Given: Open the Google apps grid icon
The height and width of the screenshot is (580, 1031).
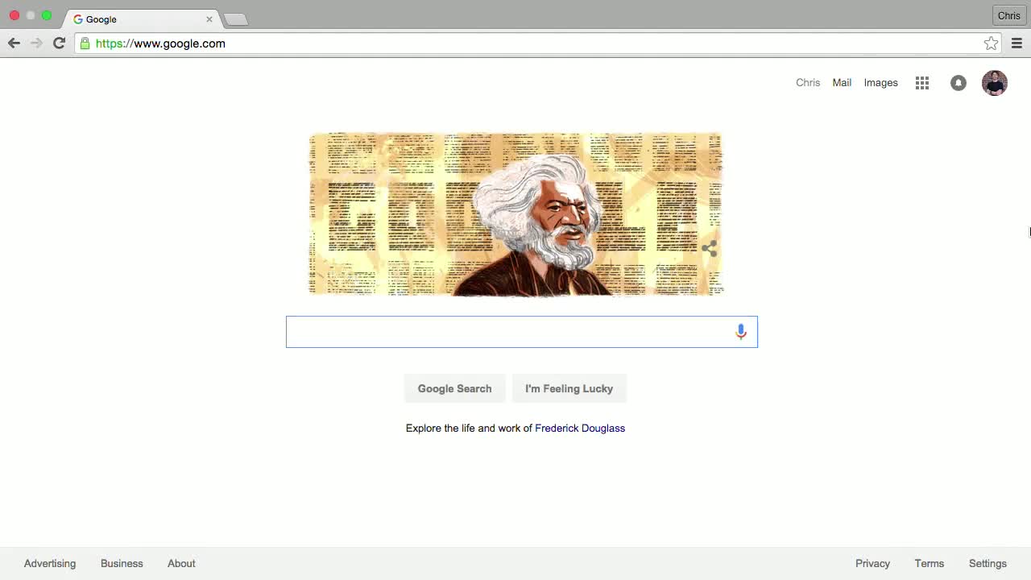Looking at the screenshot, I should click(x=922, y=83).
